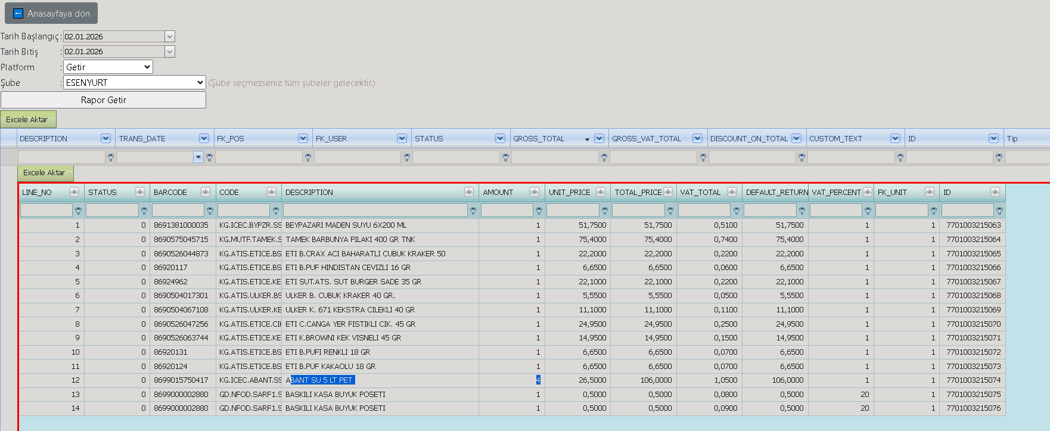
Task: Open the STATUS column header dropdown
Action: (x=500, y=138)
